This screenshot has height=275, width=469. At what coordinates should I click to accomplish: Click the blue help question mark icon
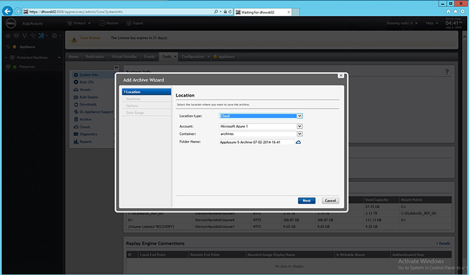(447, 72)
